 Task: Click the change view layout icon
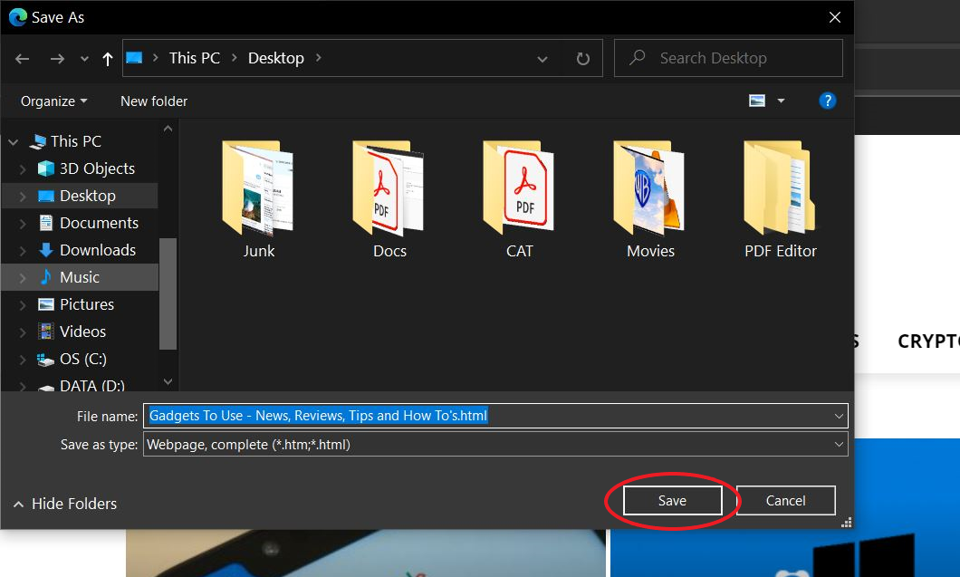(758, 101)
